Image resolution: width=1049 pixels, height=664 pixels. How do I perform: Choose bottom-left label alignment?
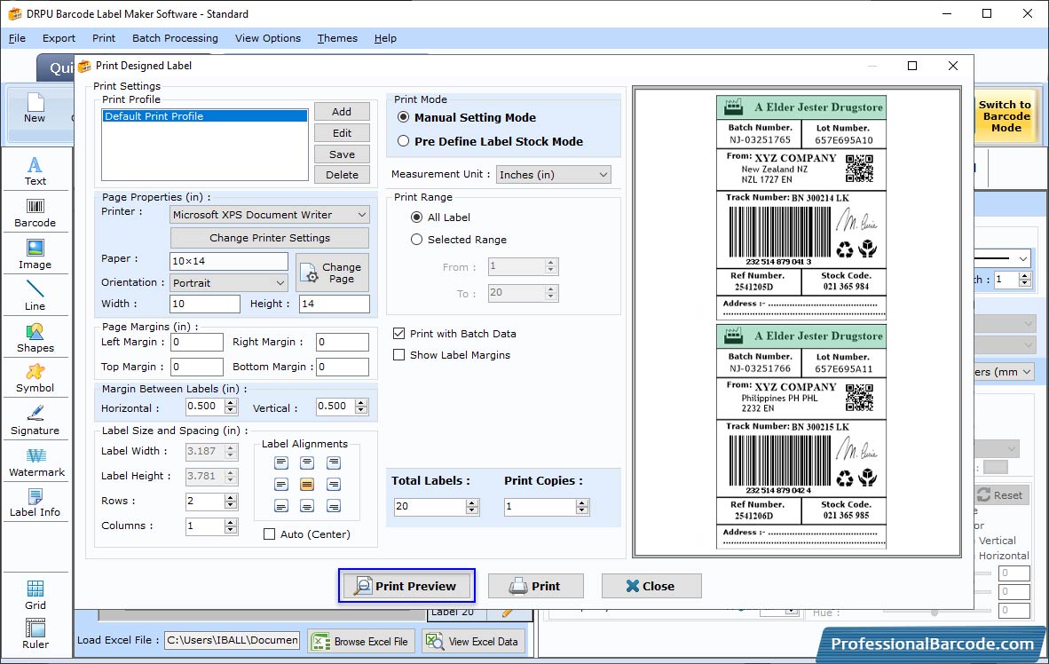tap(281, 506)
